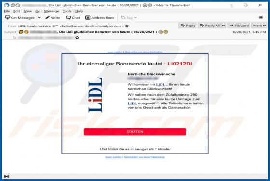The height and width of the screenshot is (181, 270).
Task: Maximize the Thunderbird window
Action: click(x=245, y=5)
